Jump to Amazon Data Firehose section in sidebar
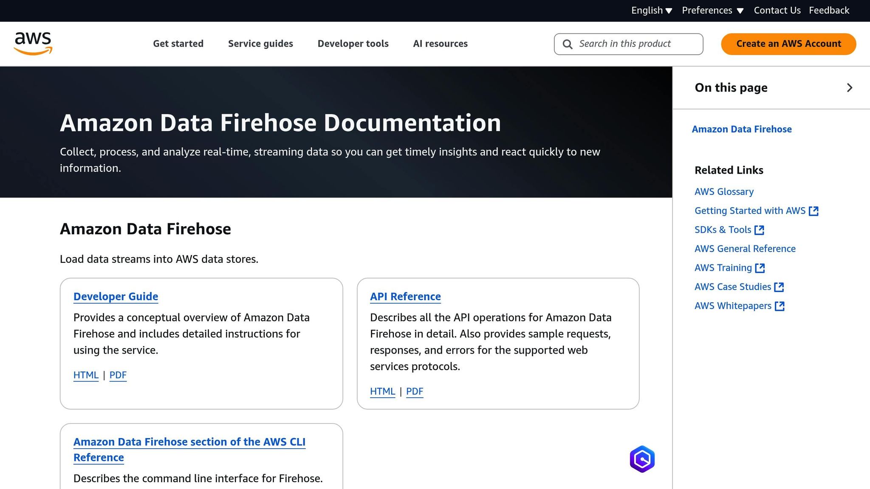The image size is (870, 489). (x=742, y=129)
